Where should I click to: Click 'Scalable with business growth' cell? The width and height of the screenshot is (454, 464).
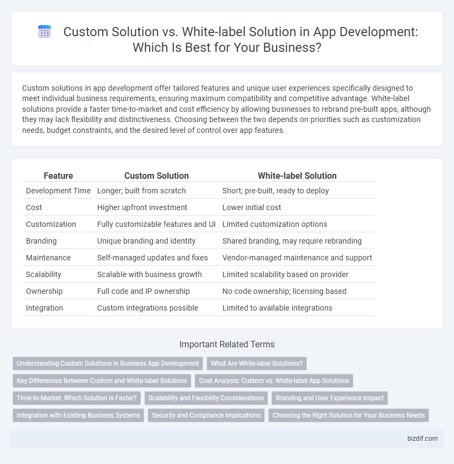click(x=156, y=274)
